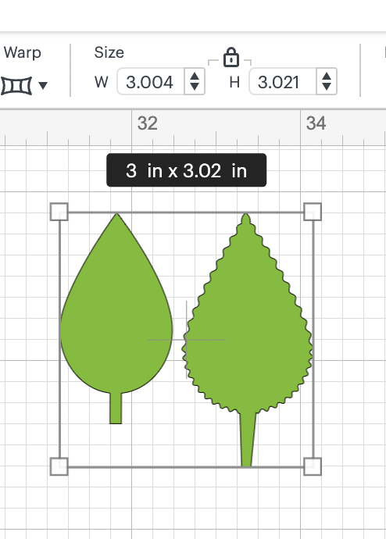Click the width input field showing 3.004
The width and height of the screenshot is (386, 539).
coord(151,82)
